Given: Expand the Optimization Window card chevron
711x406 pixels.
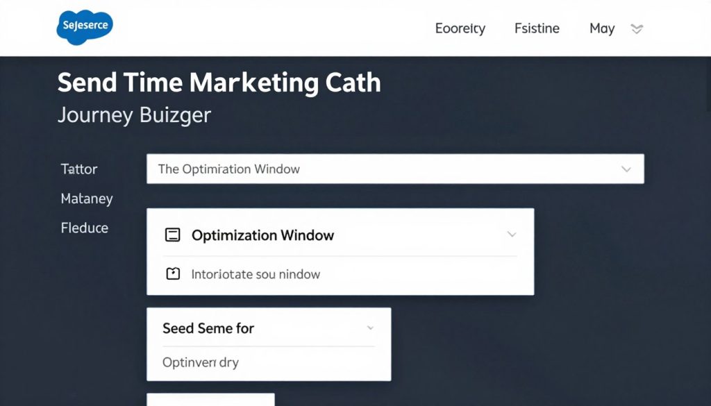Looking at the screenshot, I should tap(512, 235).
